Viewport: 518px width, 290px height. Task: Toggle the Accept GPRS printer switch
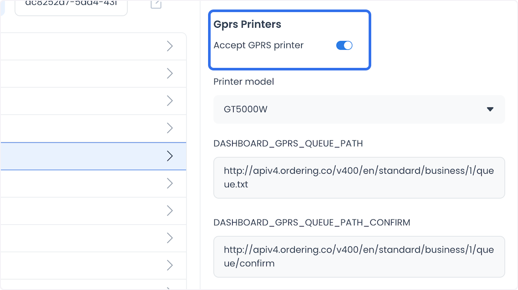pyautogui.click(x=344, y=45)
